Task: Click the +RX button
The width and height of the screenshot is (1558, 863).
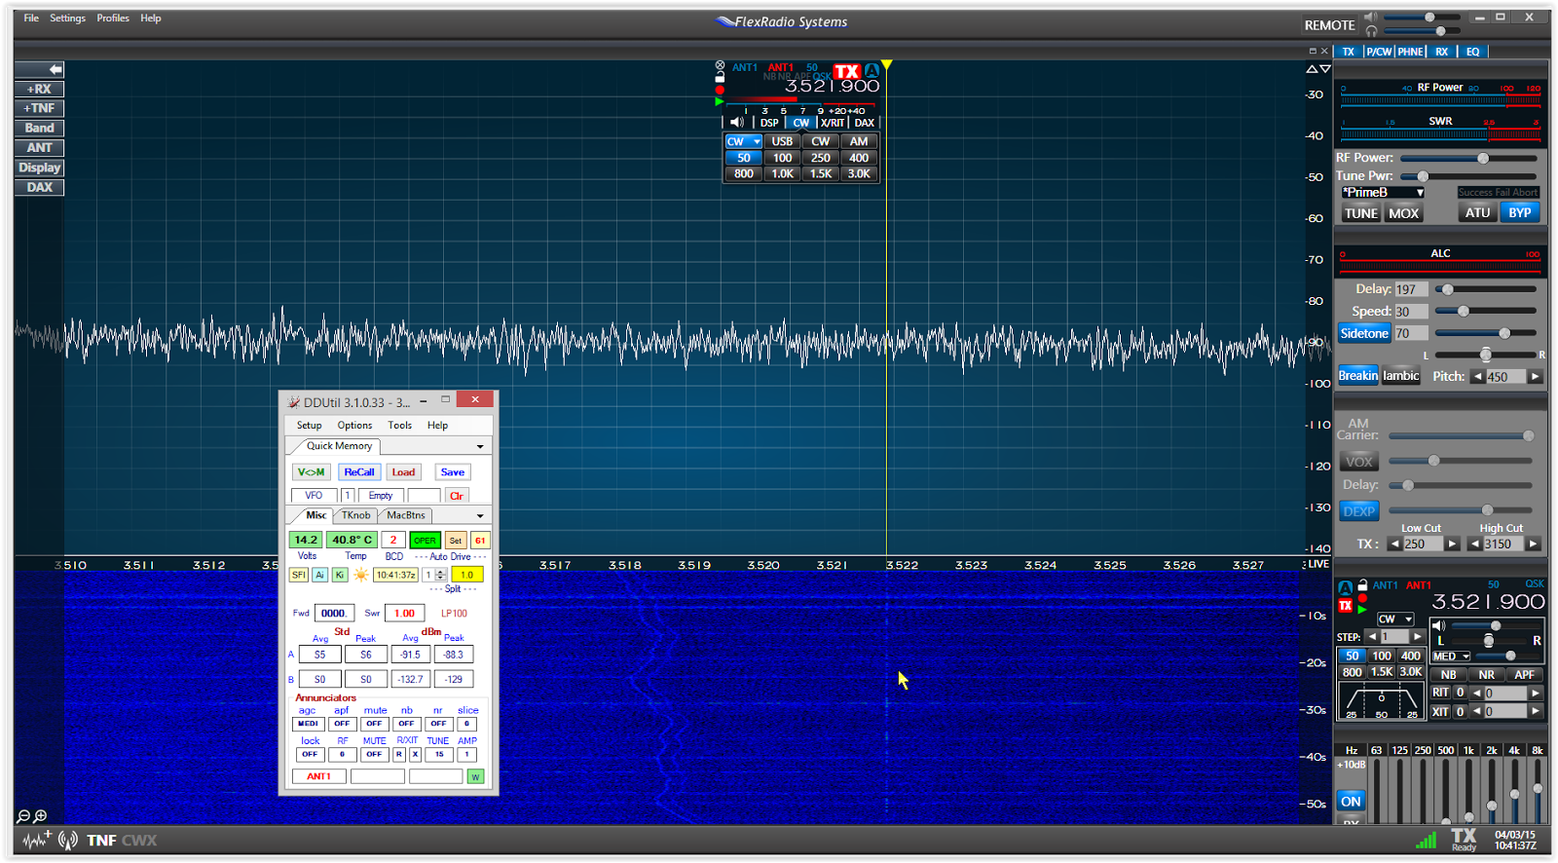Action: pyautogui.click(x=40, y=89)
